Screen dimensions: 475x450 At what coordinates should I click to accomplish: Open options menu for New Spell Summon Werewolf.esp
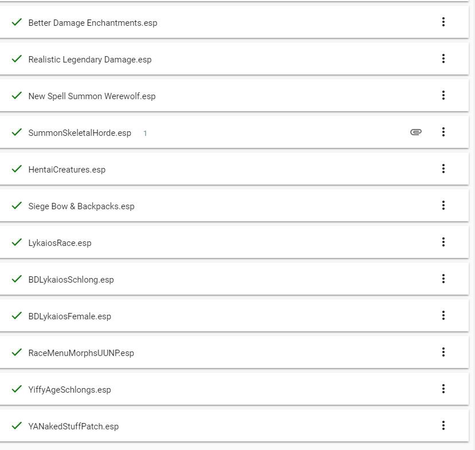click(443, 95)
